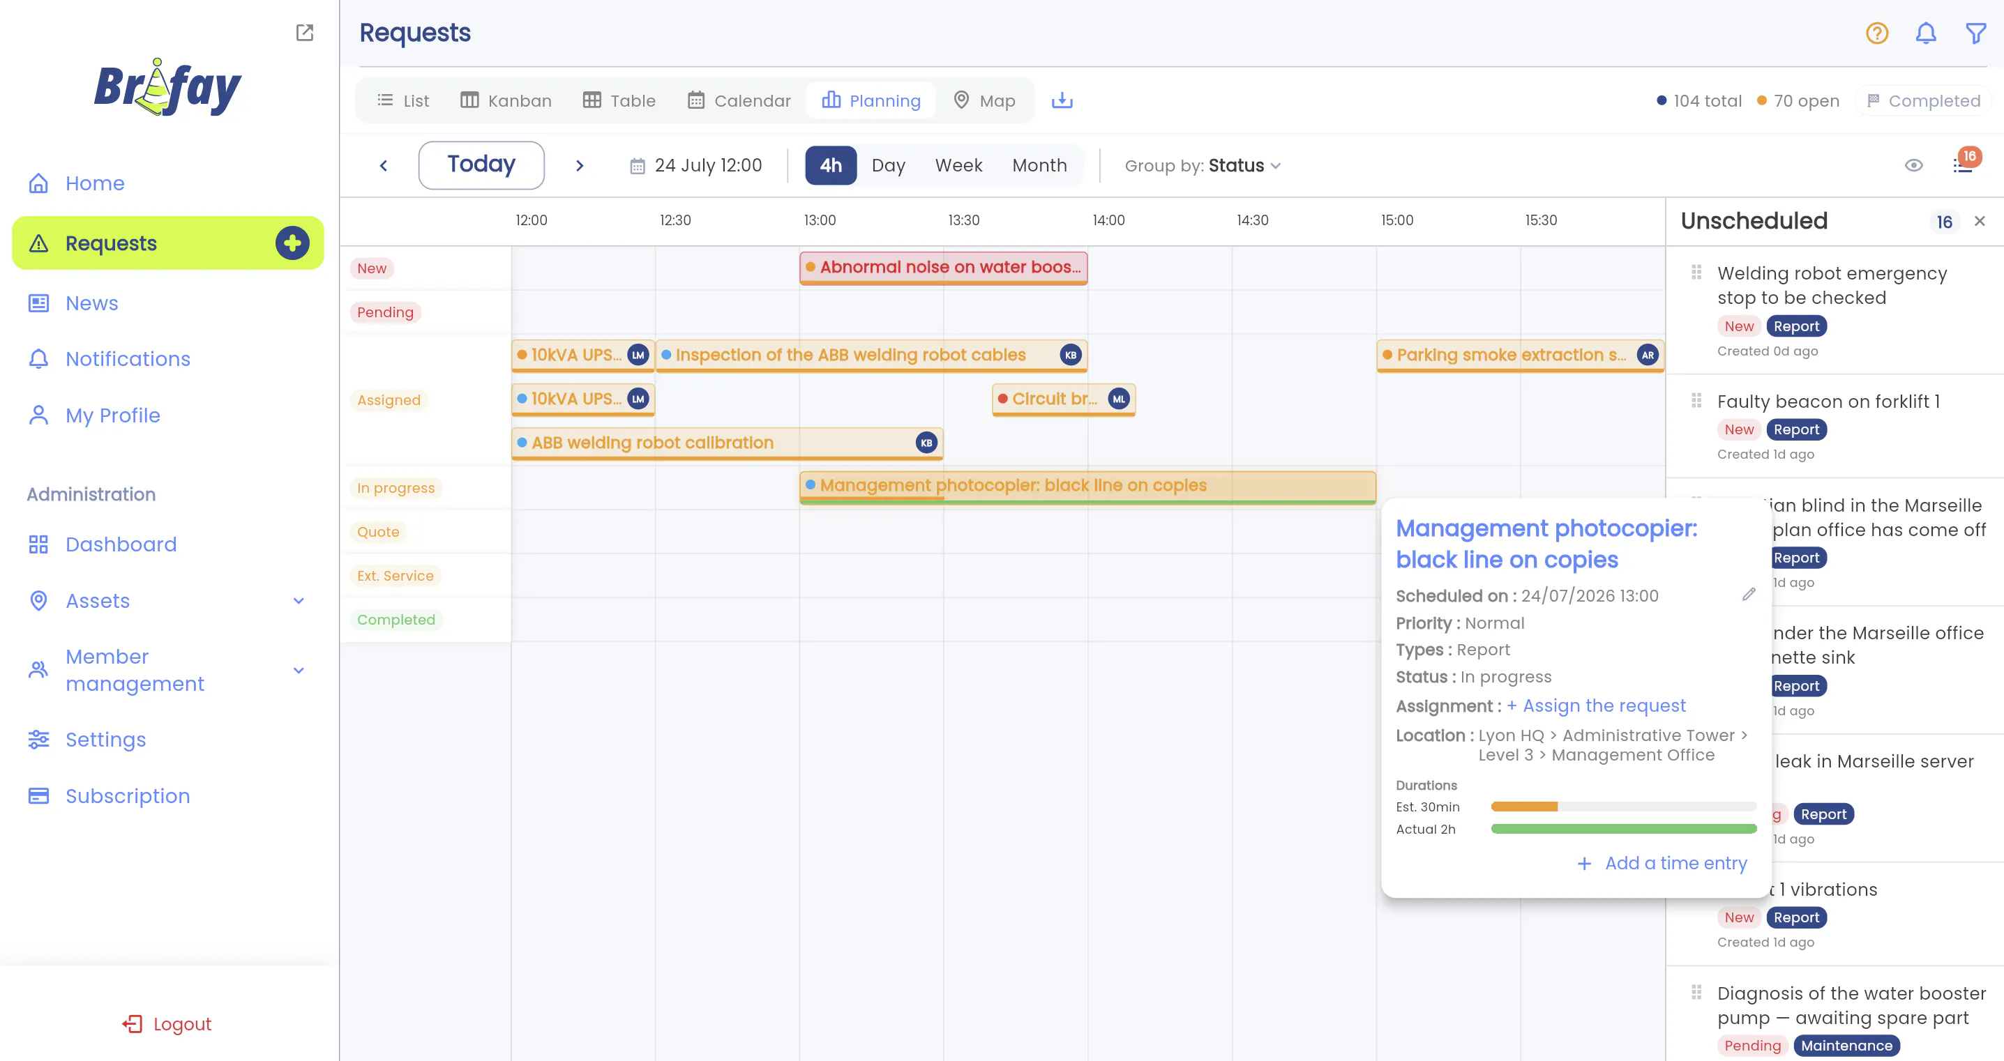Open the Circuit br... task bar

coord(1064,399)
